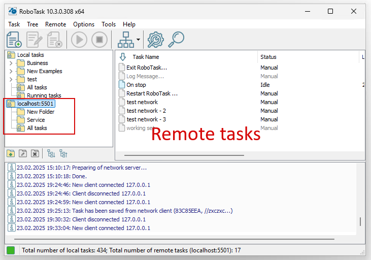Click the vertical scrollbar of the log panel
This screenshot has width=371, height=260.
click(x=360, y=221)
